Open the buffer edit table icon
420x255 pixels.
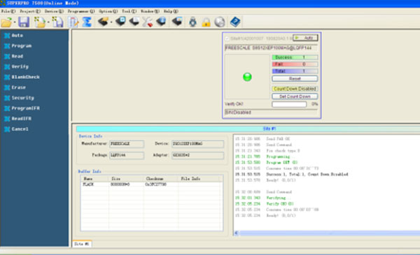[x=73, y=22]
